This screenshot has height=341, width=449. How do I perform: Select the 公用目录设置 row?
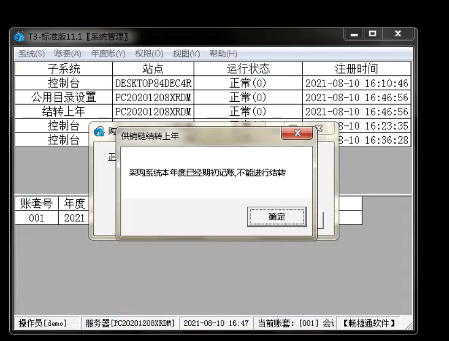213,97
